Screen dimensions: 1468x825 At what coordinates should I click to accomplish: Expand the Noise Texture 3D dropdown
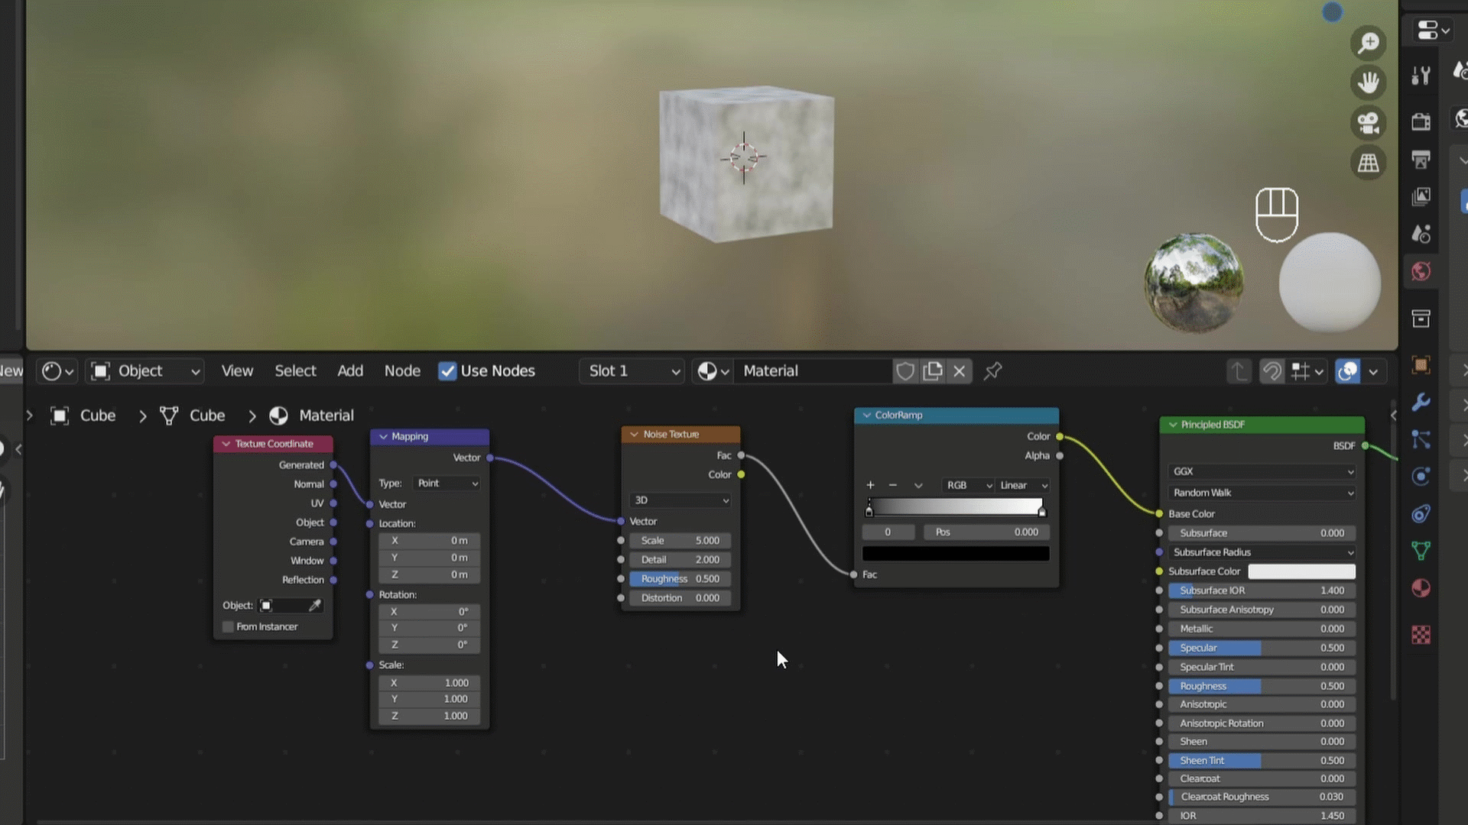(x=680, y=500)
